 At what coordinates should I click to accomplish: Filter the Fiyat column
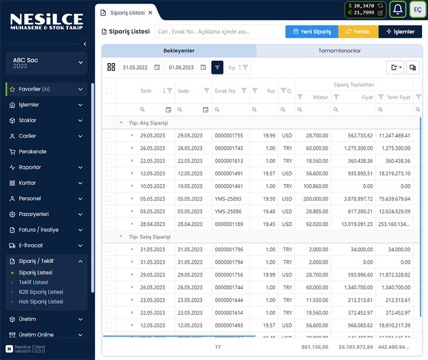tap(337, 97)
